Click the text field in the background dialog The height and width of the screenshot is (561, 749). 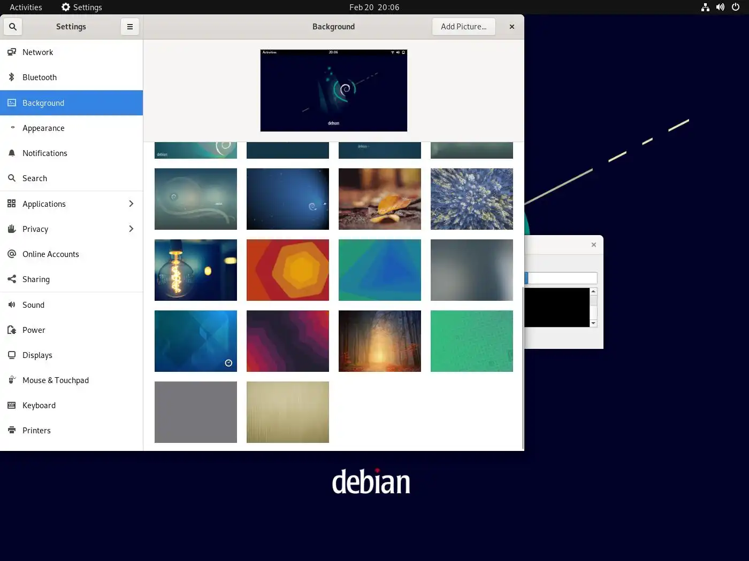(x=561, y=278)
